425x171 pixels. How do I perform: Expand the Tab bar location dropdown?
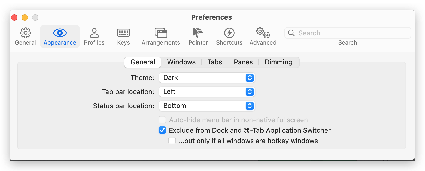[207, 92]
